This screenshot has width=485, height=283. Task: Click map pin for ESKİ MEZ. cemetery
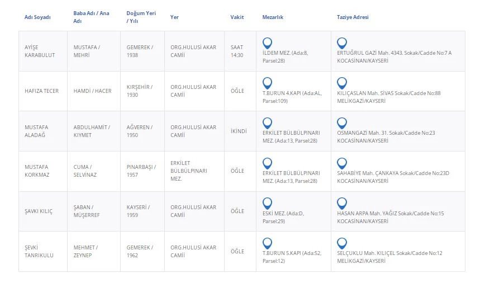pyautogui.click(x=267, y=203)
